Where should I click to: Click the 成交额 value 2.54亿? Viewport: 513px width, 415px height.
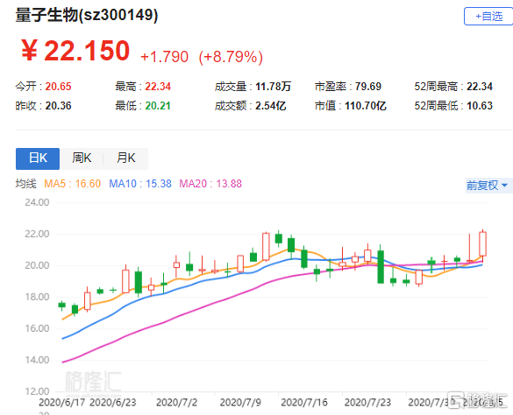(x=271, y=106)
